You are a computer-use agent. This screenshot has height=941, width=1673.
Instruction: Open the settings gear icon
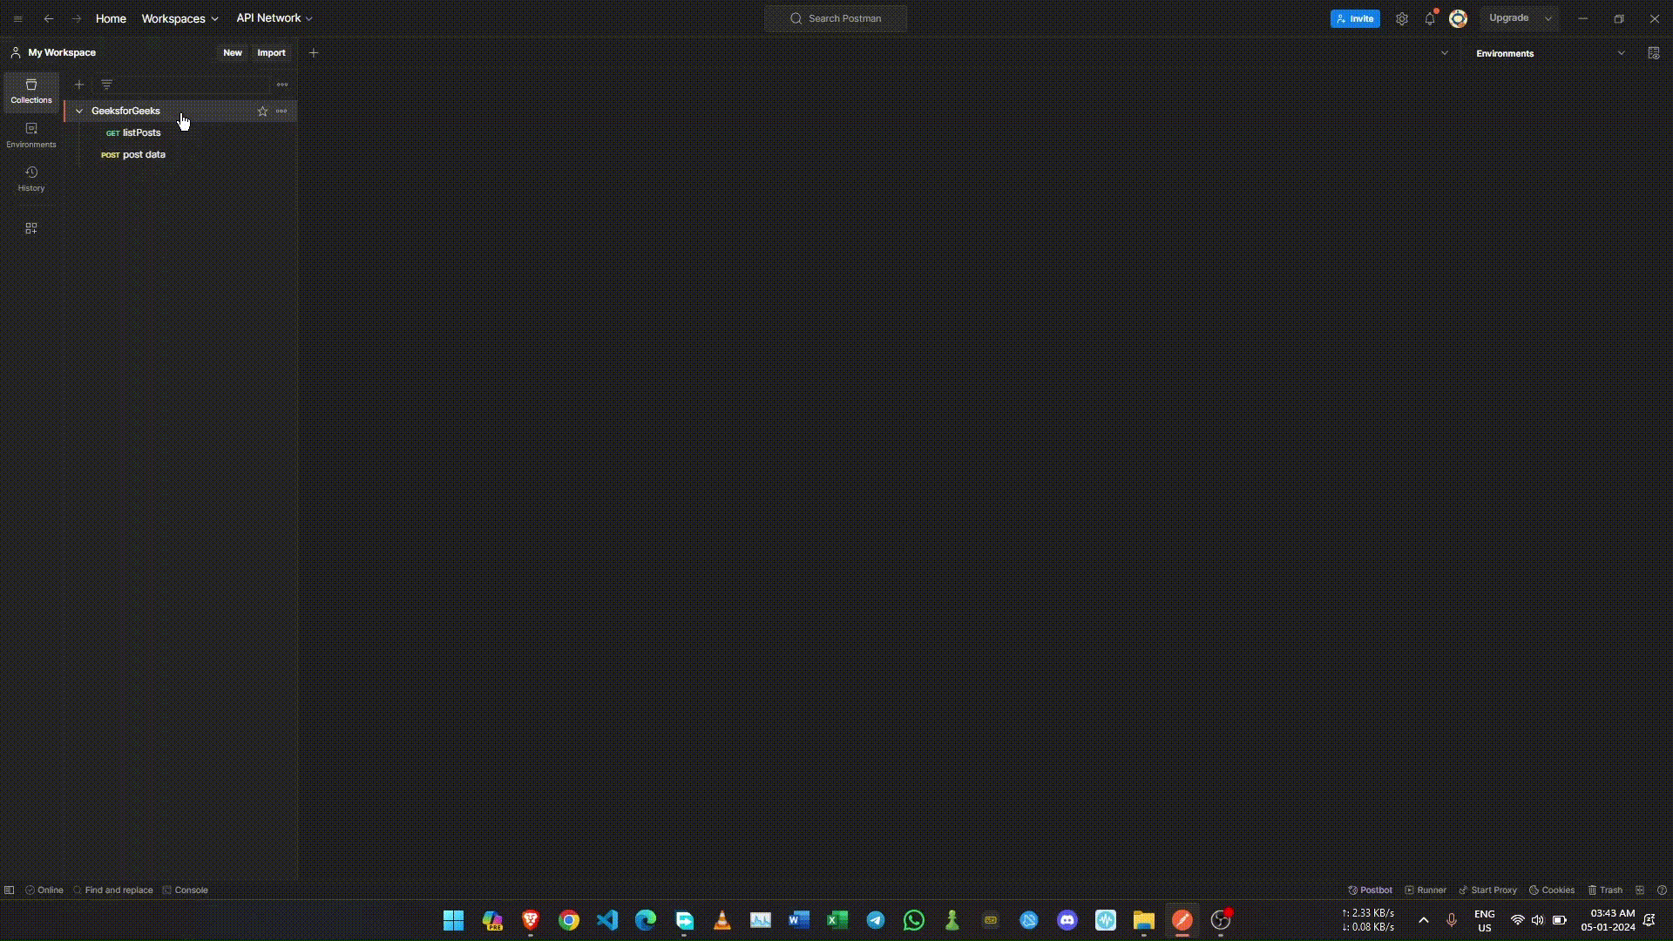[1401, 18]
